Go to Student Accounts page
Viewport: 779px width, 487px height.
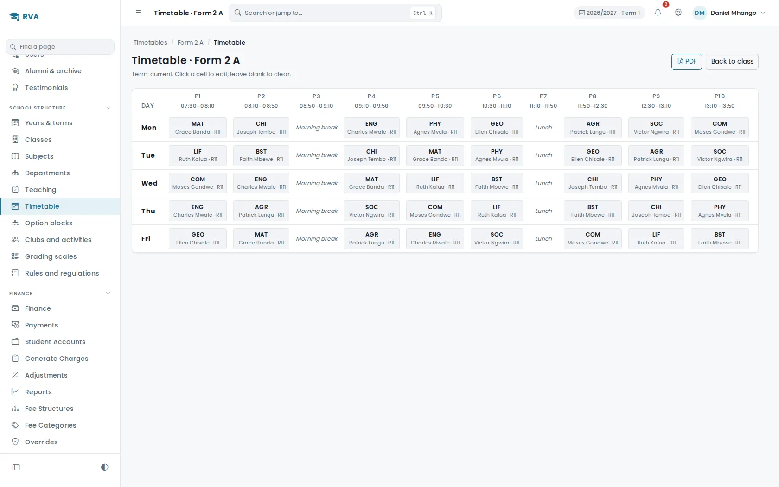pyautogui.click(x=60, y=342)
